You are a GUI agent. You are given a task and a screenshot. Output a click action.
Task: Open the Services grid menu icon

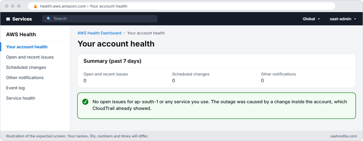coord(8,19)
